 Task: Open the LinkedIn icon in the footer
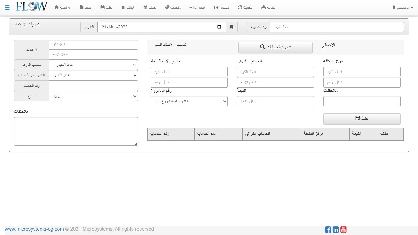[336, 229]
